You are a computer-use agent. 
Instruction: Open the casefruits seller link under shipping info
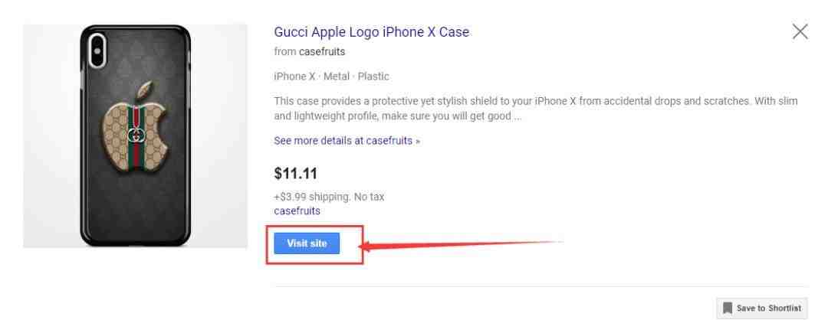click(297, 211)
